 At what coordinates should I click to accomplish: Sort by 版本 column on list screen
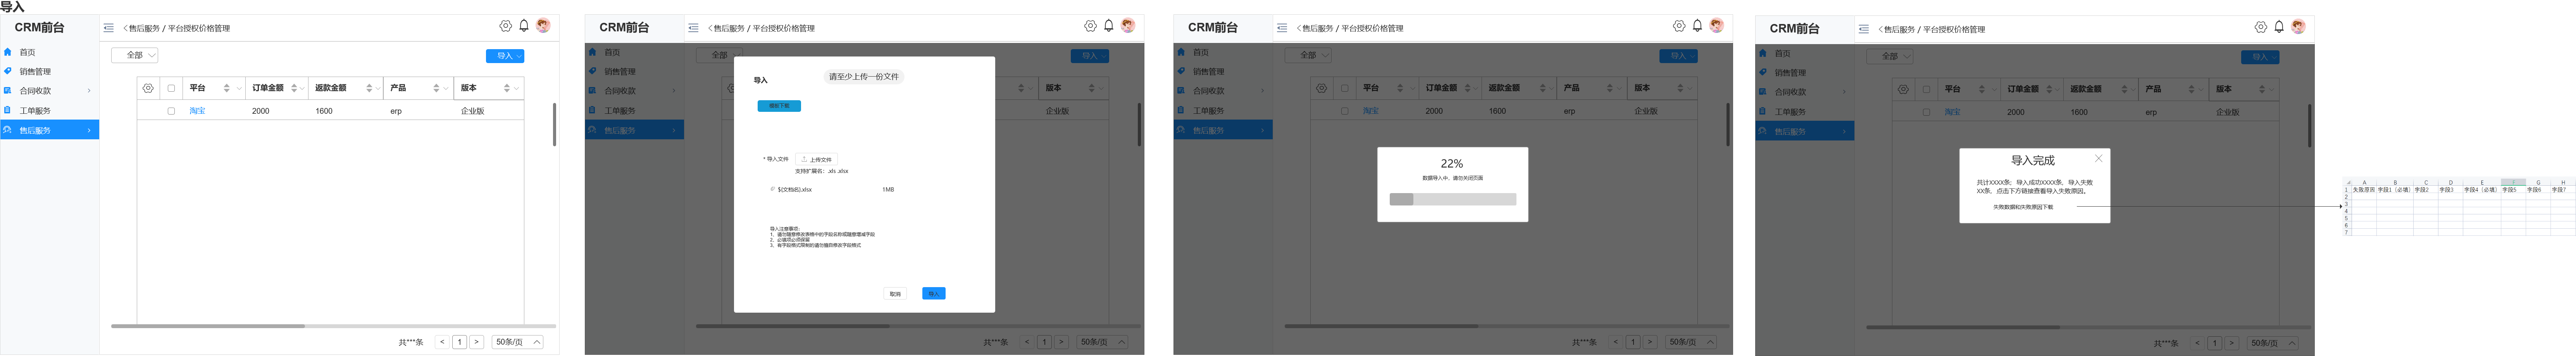point(507,88)
